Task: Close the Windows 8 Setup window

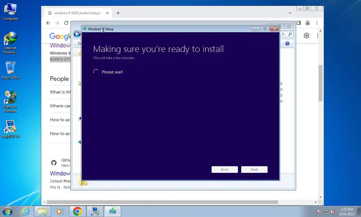Action: [x=274, y=29]
